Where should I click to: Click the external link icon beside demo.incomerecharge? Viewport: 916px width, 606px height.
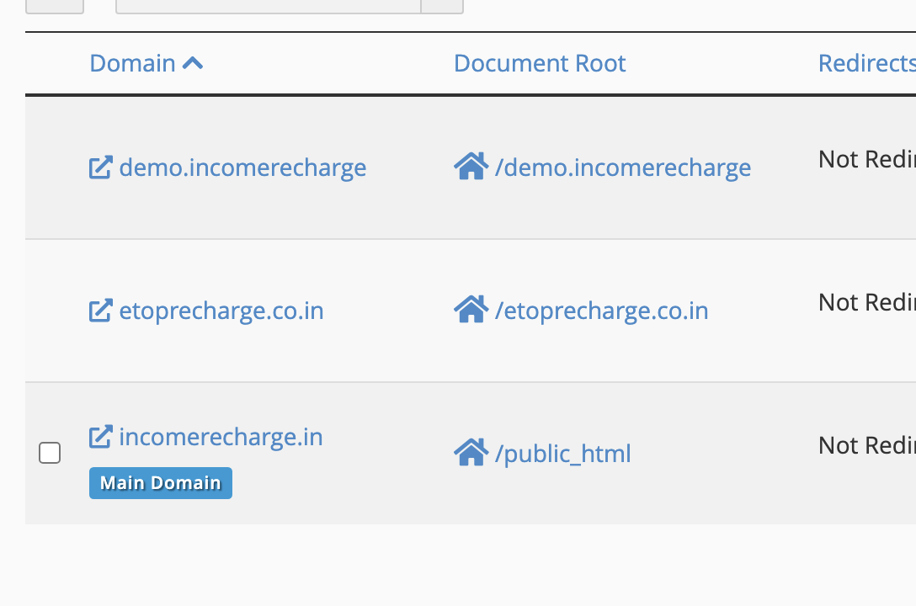coord(100,167)
